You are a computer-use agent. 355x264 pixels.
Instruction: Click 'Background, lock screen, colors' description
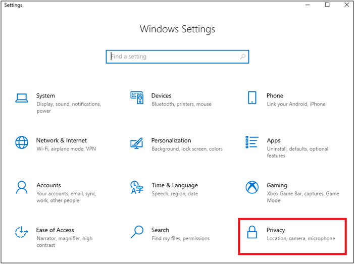(x=187, y=149)
